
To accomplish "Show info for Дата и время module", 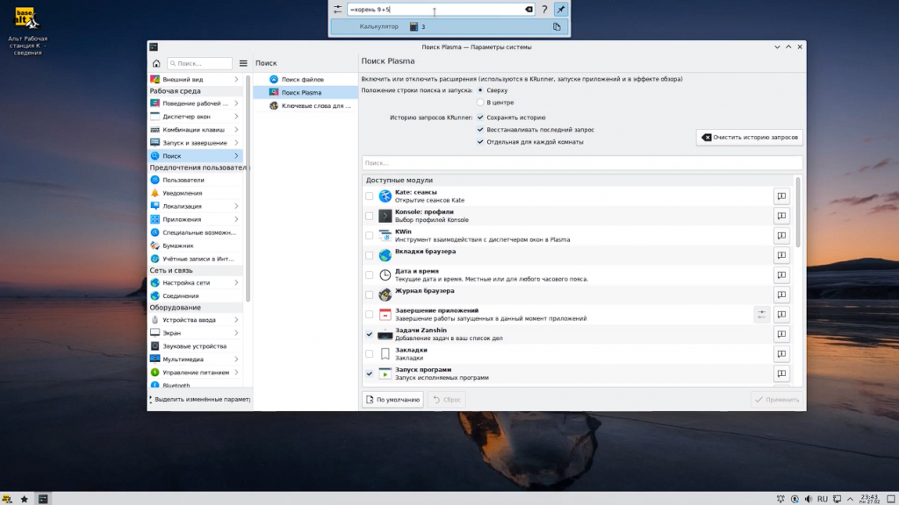I will tap(781, 274).
